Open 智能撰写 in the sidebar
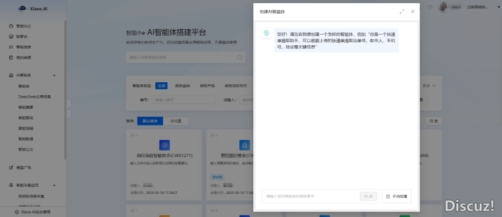The height and width of the screenshot is (217, 502). (x=26, y=118)
